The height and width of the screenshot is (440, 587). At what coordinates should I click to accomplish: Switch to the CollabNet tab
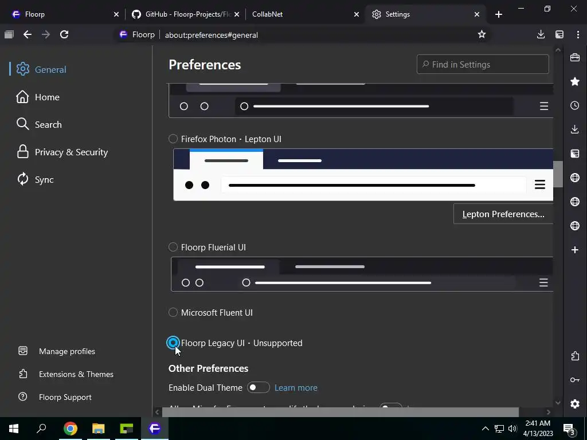[x=298, y=14]
